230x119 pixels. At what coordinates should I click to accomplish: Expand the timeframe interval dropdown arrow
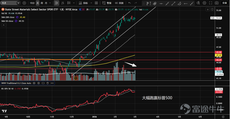pyautogui.click(x=50, y=3)
